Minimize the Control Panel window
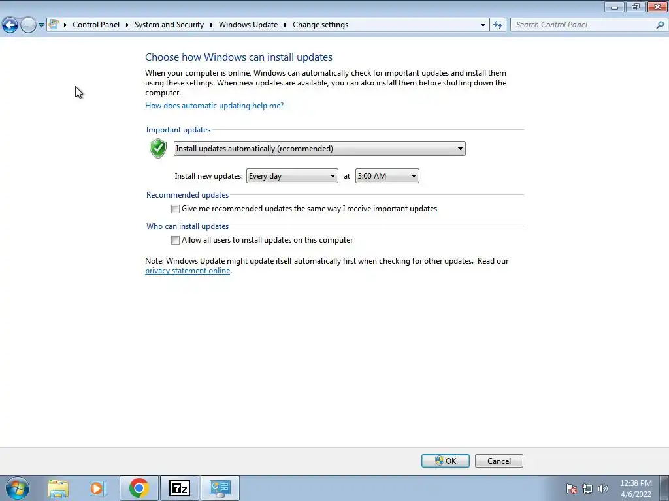669x501 pixels. (614, 7)
